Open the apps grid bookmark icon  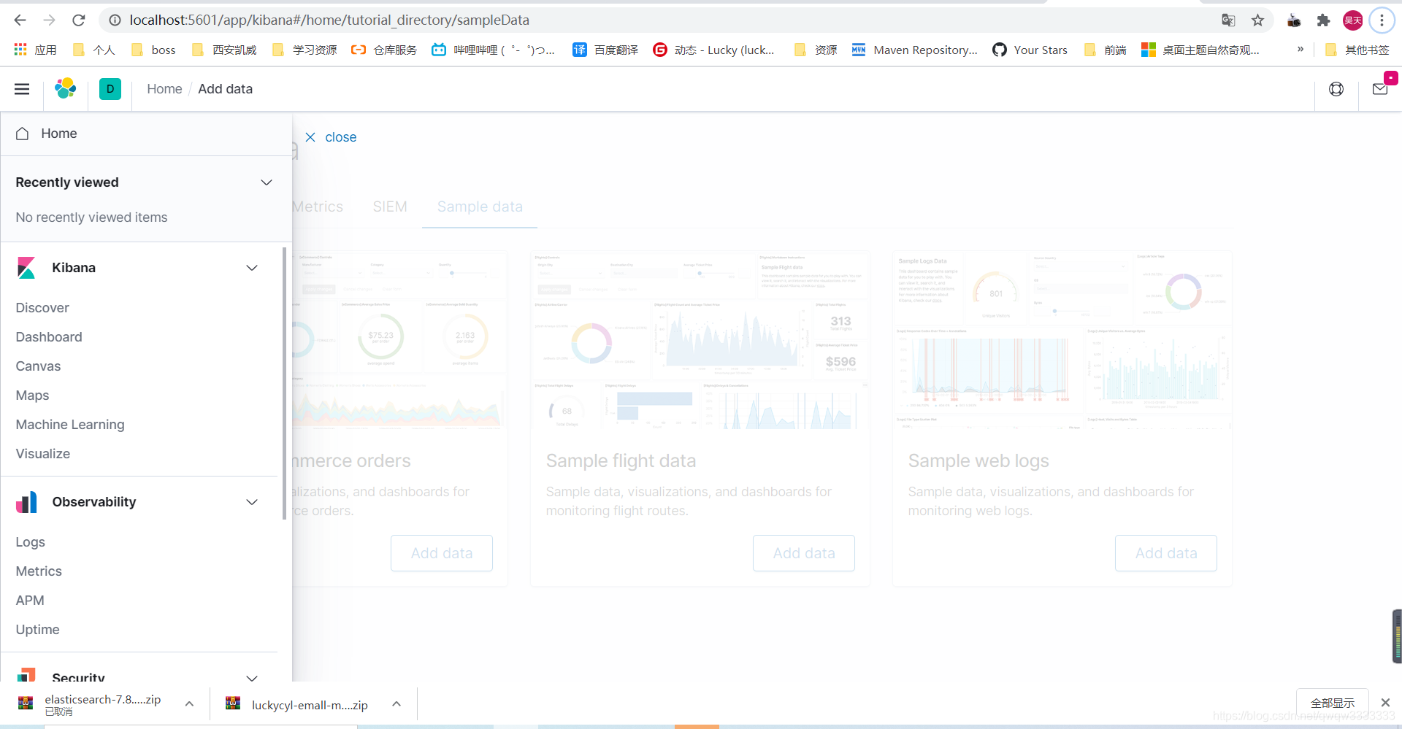[x=20, y=50]
